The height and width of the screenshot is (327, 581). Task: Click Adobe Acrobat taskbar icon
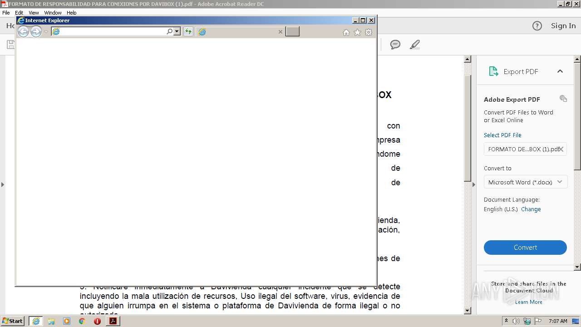(113, 321)
